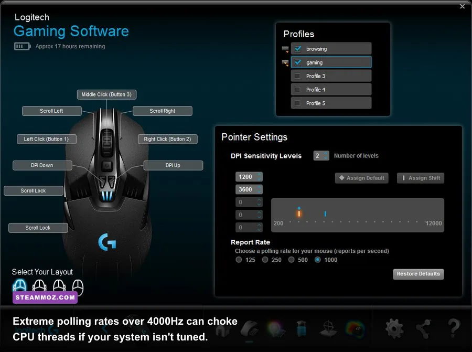Open surface tuning crosshair icon
This screenshot has width=472, height=352.
click(328, 328)
